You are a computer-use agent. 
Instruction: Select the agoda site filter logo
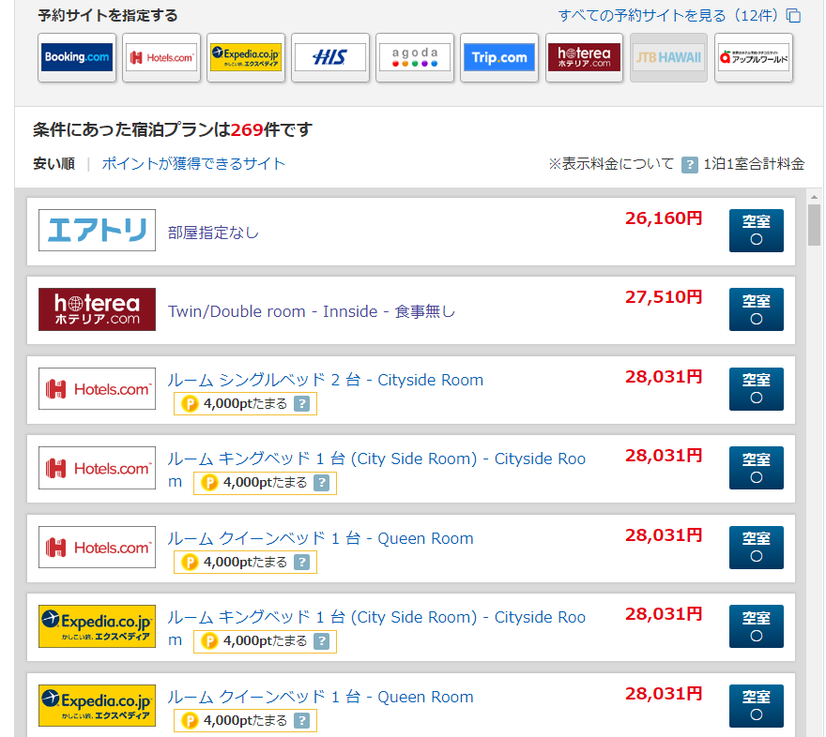pyautogui.click(x=415, y=57)
